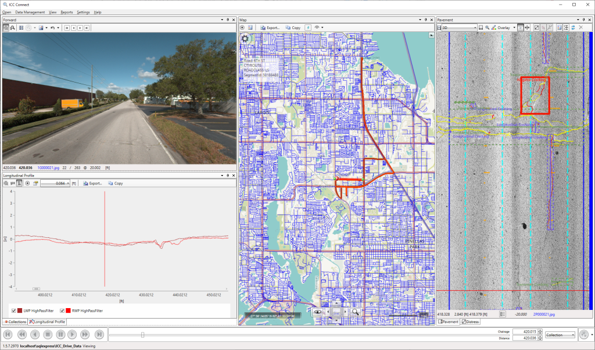
Task: Click the map magnifier zoom icon
Action: (x=354, y=312)
